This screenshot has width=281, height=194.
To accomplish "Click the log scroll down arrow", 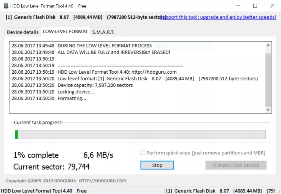I will click(x=268, y=110).
